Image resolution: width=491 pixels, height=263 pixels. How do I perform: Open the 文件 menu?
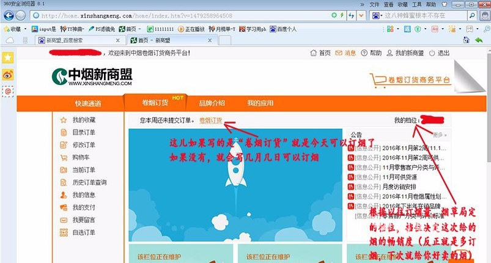tap(374, 4)
